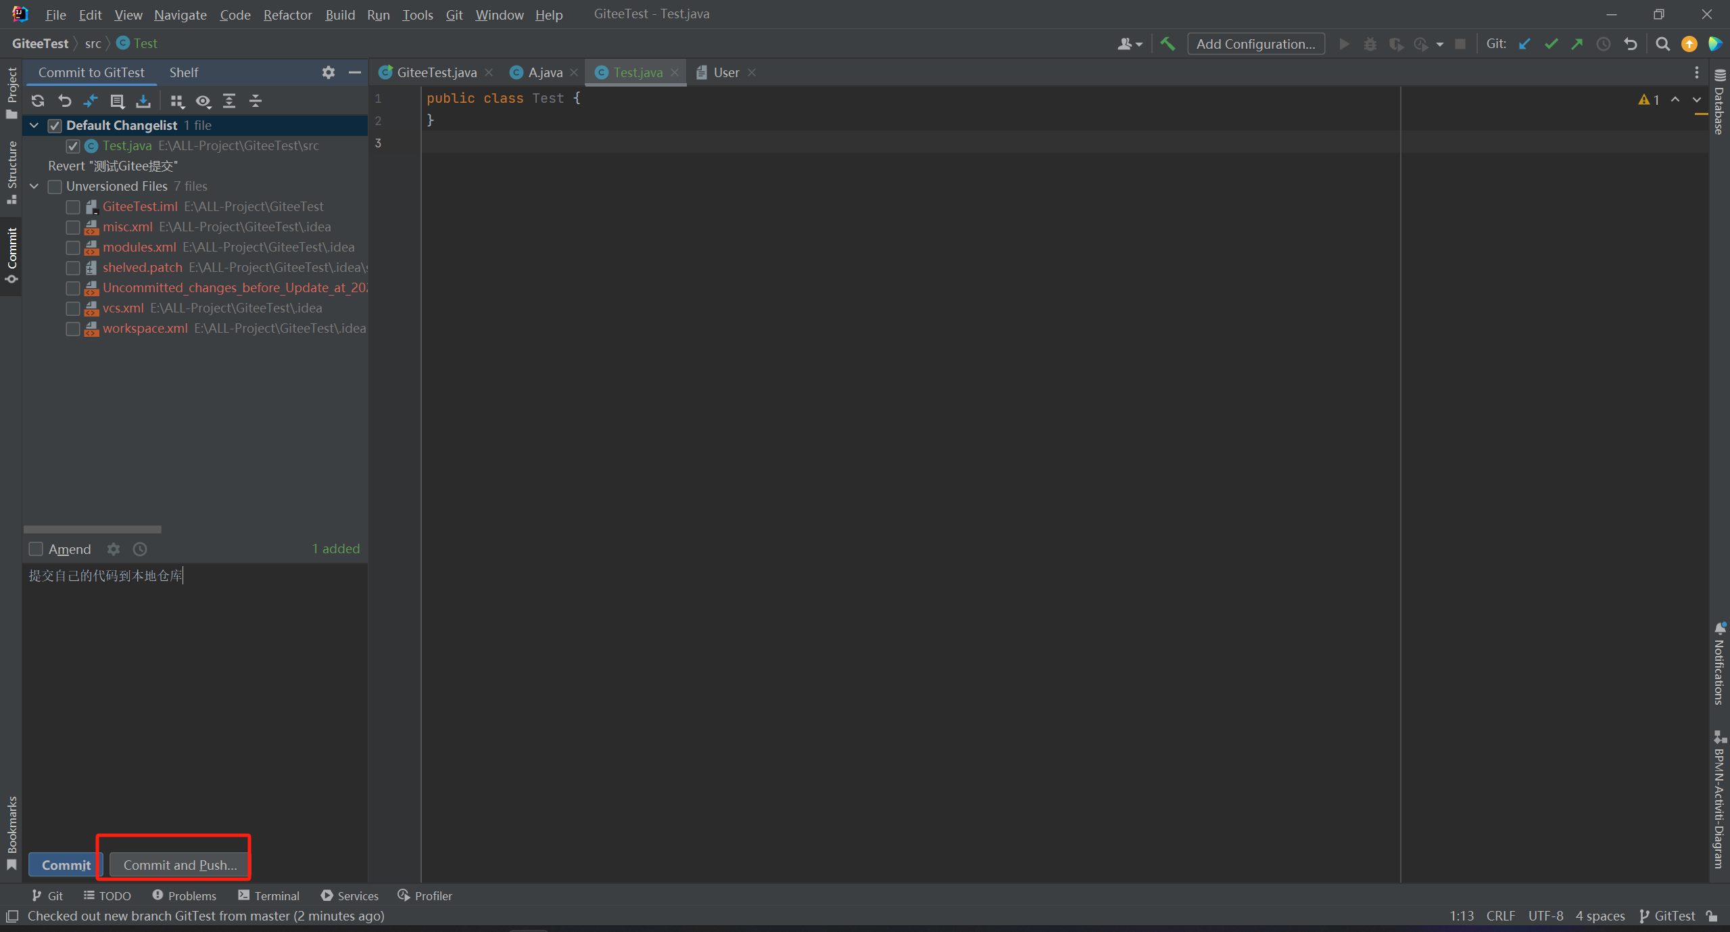The height and width of the screenshot is (932, 1730).
Task: Click the Show Diff icon
Action: coord(90,101)
